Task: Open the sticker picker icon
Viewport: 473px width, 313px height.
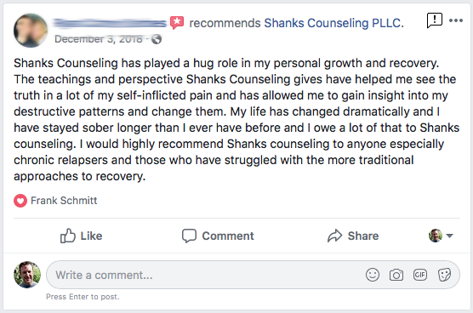Action: [444, 275]
